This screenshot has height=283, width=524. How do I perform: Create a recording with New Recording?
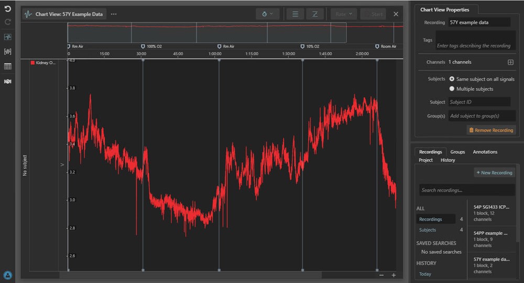click(x=494, y=173)
